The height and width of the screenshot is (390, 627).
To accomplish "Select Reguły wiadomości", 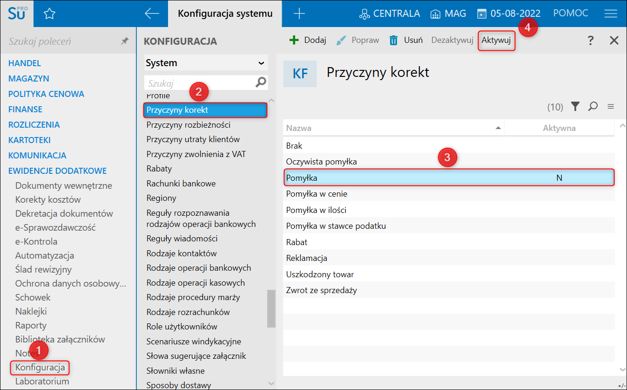I will coord(182,238).
